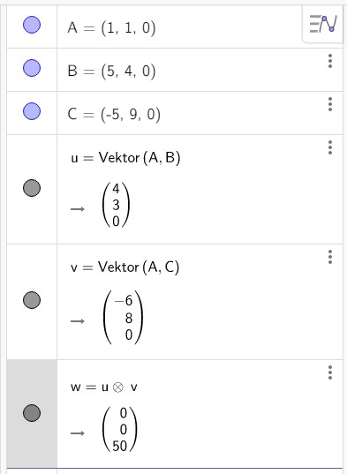Toggle visibility circle for point C
The height and width of the screenshot is (474, 347).
coord(32,111)
